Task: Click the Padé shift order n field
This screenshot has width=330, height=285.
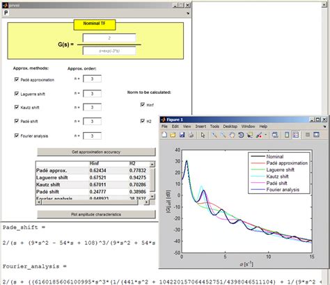Action: click(x=92, y=122)
